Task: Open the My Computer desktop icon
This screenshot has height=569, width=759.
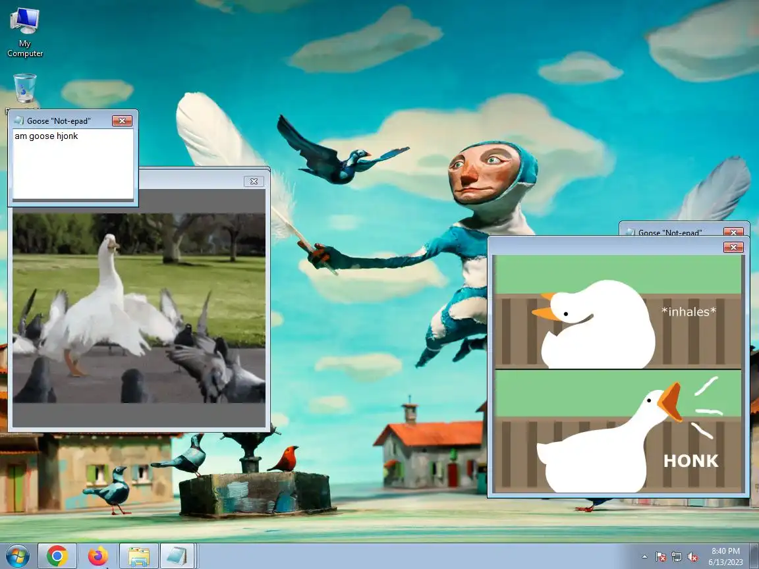Action: [x=24, y=32]
